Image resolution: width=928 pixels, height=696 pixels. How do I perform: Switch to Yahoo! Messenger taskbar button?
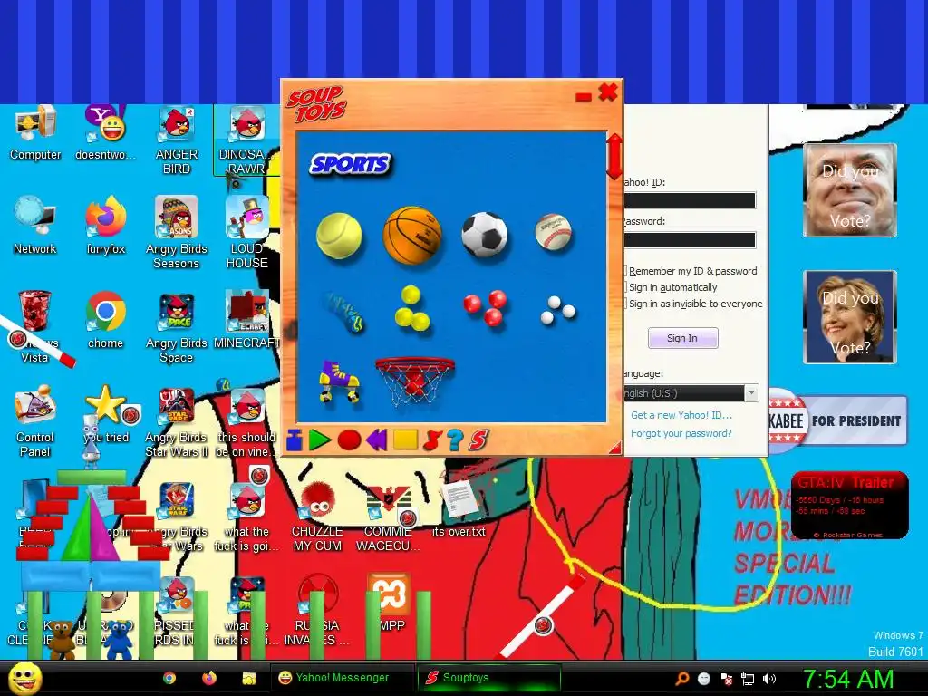tap(342, 678)
